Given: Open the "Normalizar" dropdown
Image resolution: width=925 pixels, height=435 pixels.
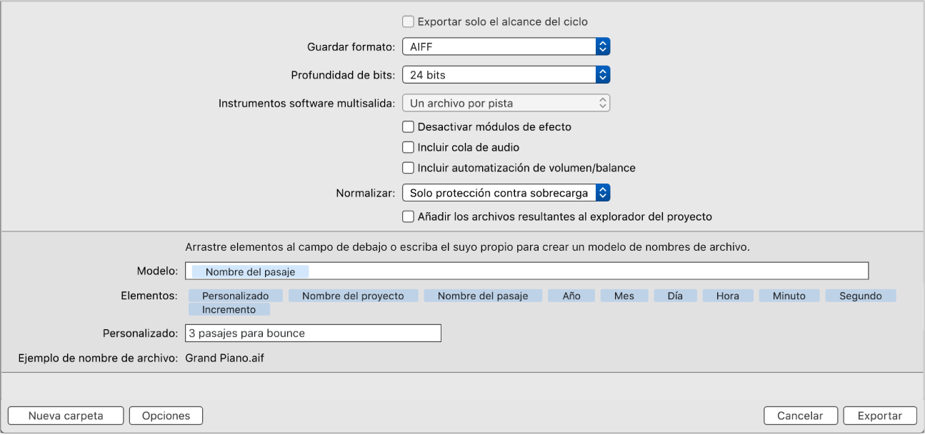Looking at the screenshot, I should pyautogui.click(x=506, y=192).
